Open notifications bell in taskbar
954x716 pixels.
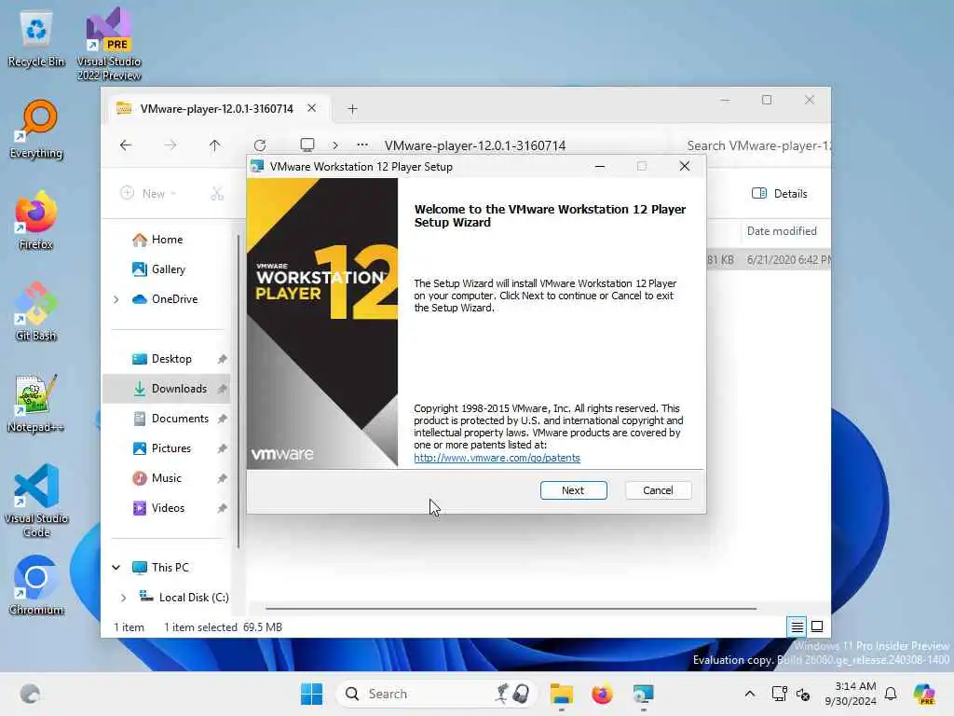click(x=891, y=694)
